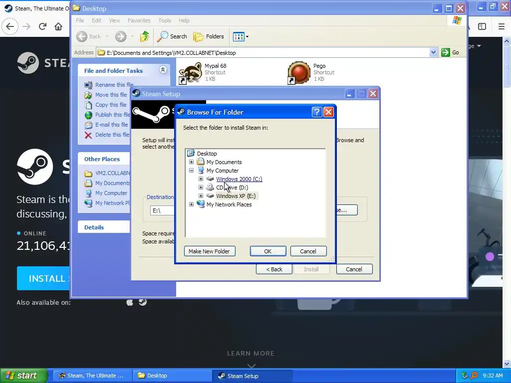Screen dimensions: 511x383
Task: Click Search in Explorer toolbar
Action: (172, 36)
